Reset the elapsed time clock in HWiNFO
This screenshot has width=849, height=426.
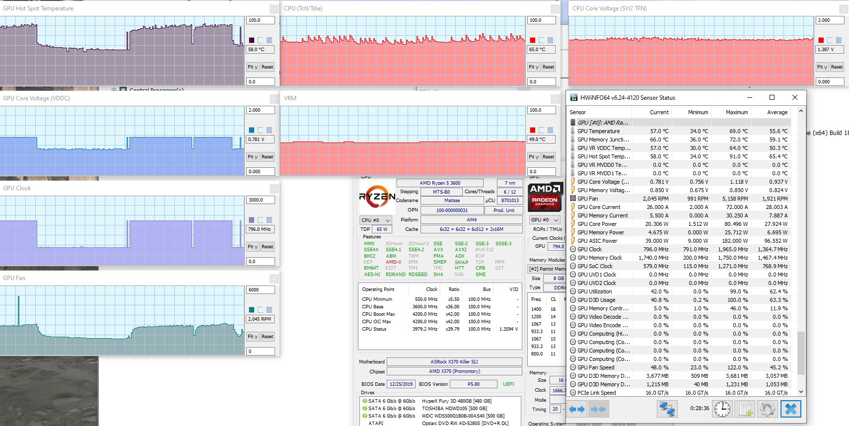pyautogui.click(x=722, y=409)
